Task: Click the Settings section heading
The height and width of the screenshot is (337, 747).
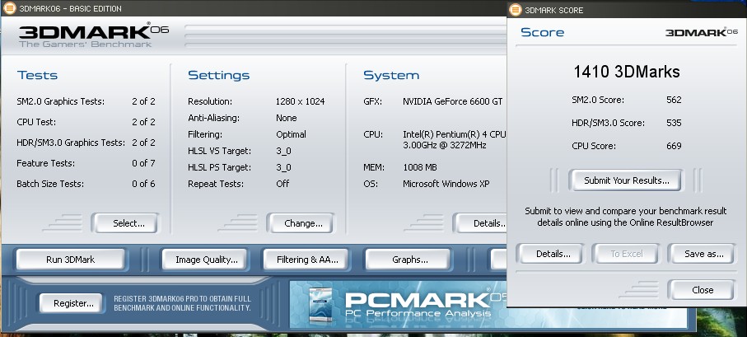Action: pos(219,75)
